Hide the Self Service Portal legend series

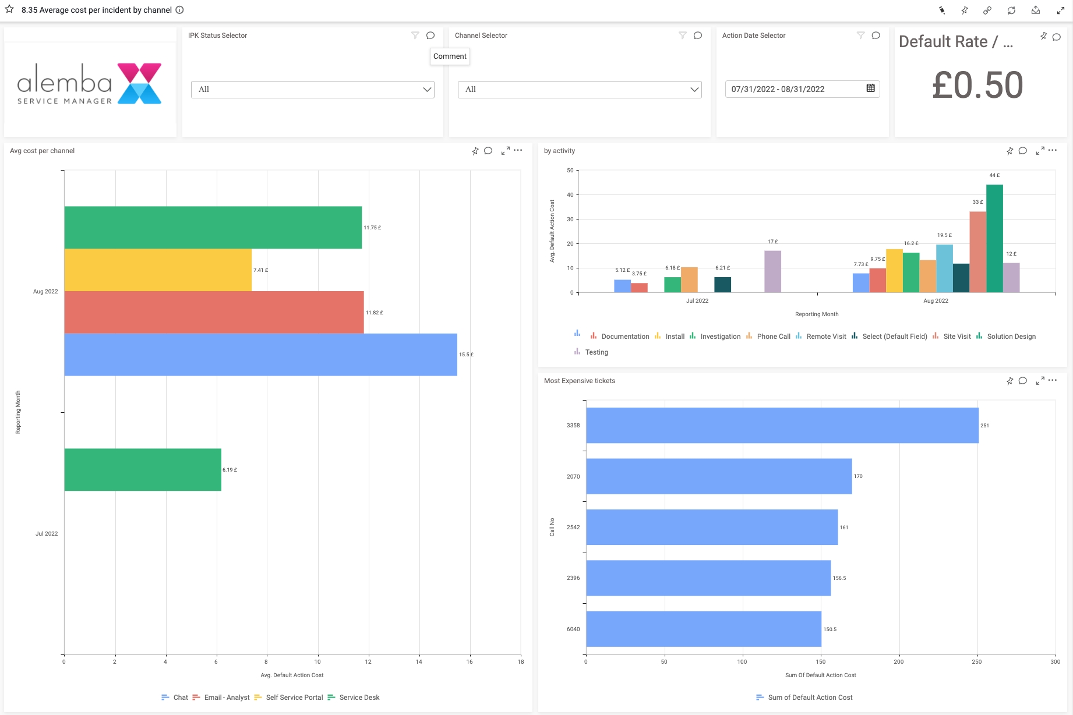pyautogui.click(x=288, y=698)
